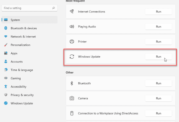
Task: Switch to Accounts settings
Action: point(29,61)
